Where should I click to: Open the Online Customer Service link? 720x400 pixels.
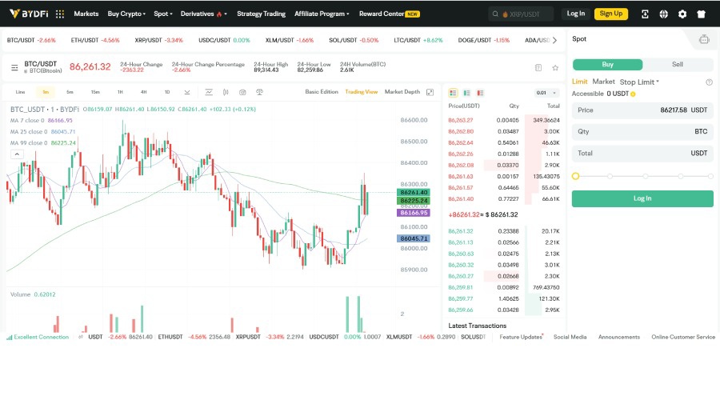point(683,337)
